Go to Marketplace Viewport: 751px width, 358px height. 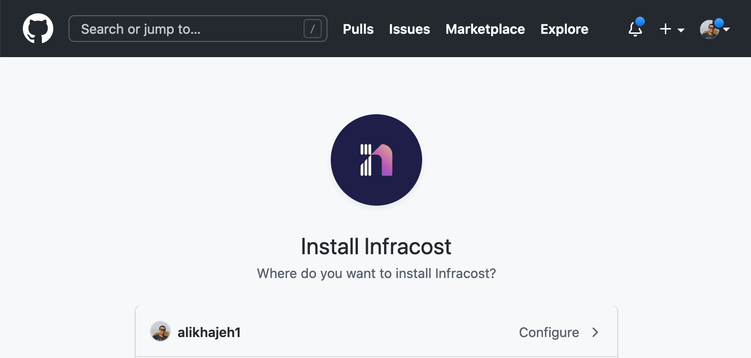tap(485, 29)
